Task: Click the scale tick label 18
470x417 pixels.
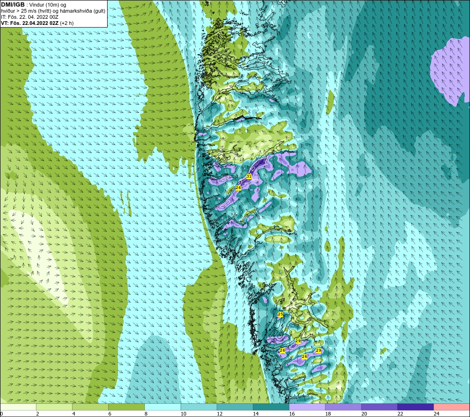Action: pos(328,414)
